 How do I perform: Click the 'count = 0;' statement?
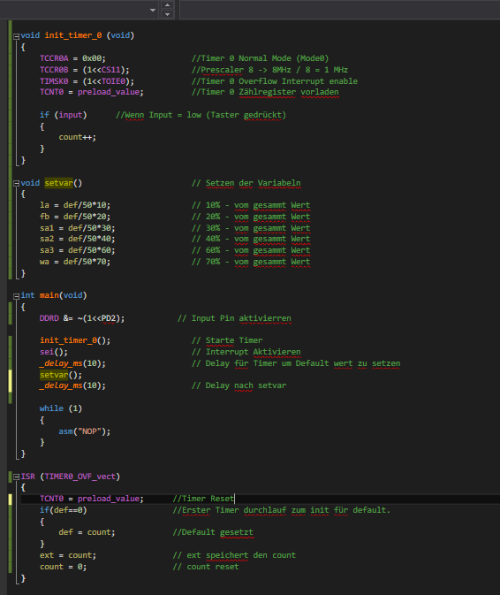[64, 567]
